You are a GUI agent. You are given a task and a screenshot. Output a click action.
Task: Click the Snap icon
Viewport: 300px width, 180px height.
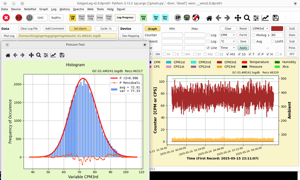click(x=99, y=17)
